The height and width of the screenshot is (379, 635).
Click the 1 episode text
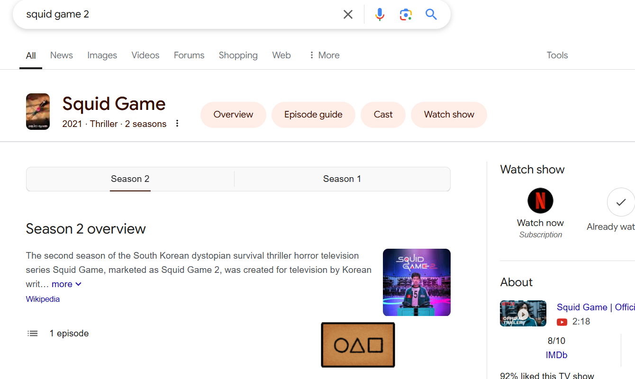pos(69,334)
